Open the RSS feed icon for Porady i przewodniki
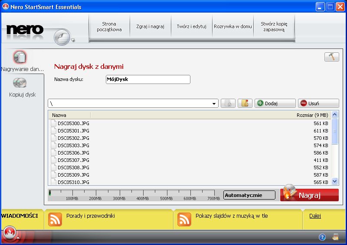This screenshot has width=347, height=245. [x=55, y=219]
